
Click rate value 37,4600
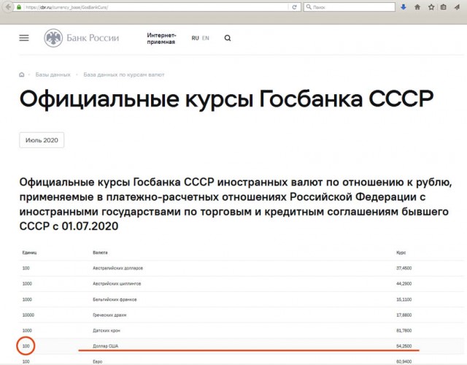(x=404, y=268)
